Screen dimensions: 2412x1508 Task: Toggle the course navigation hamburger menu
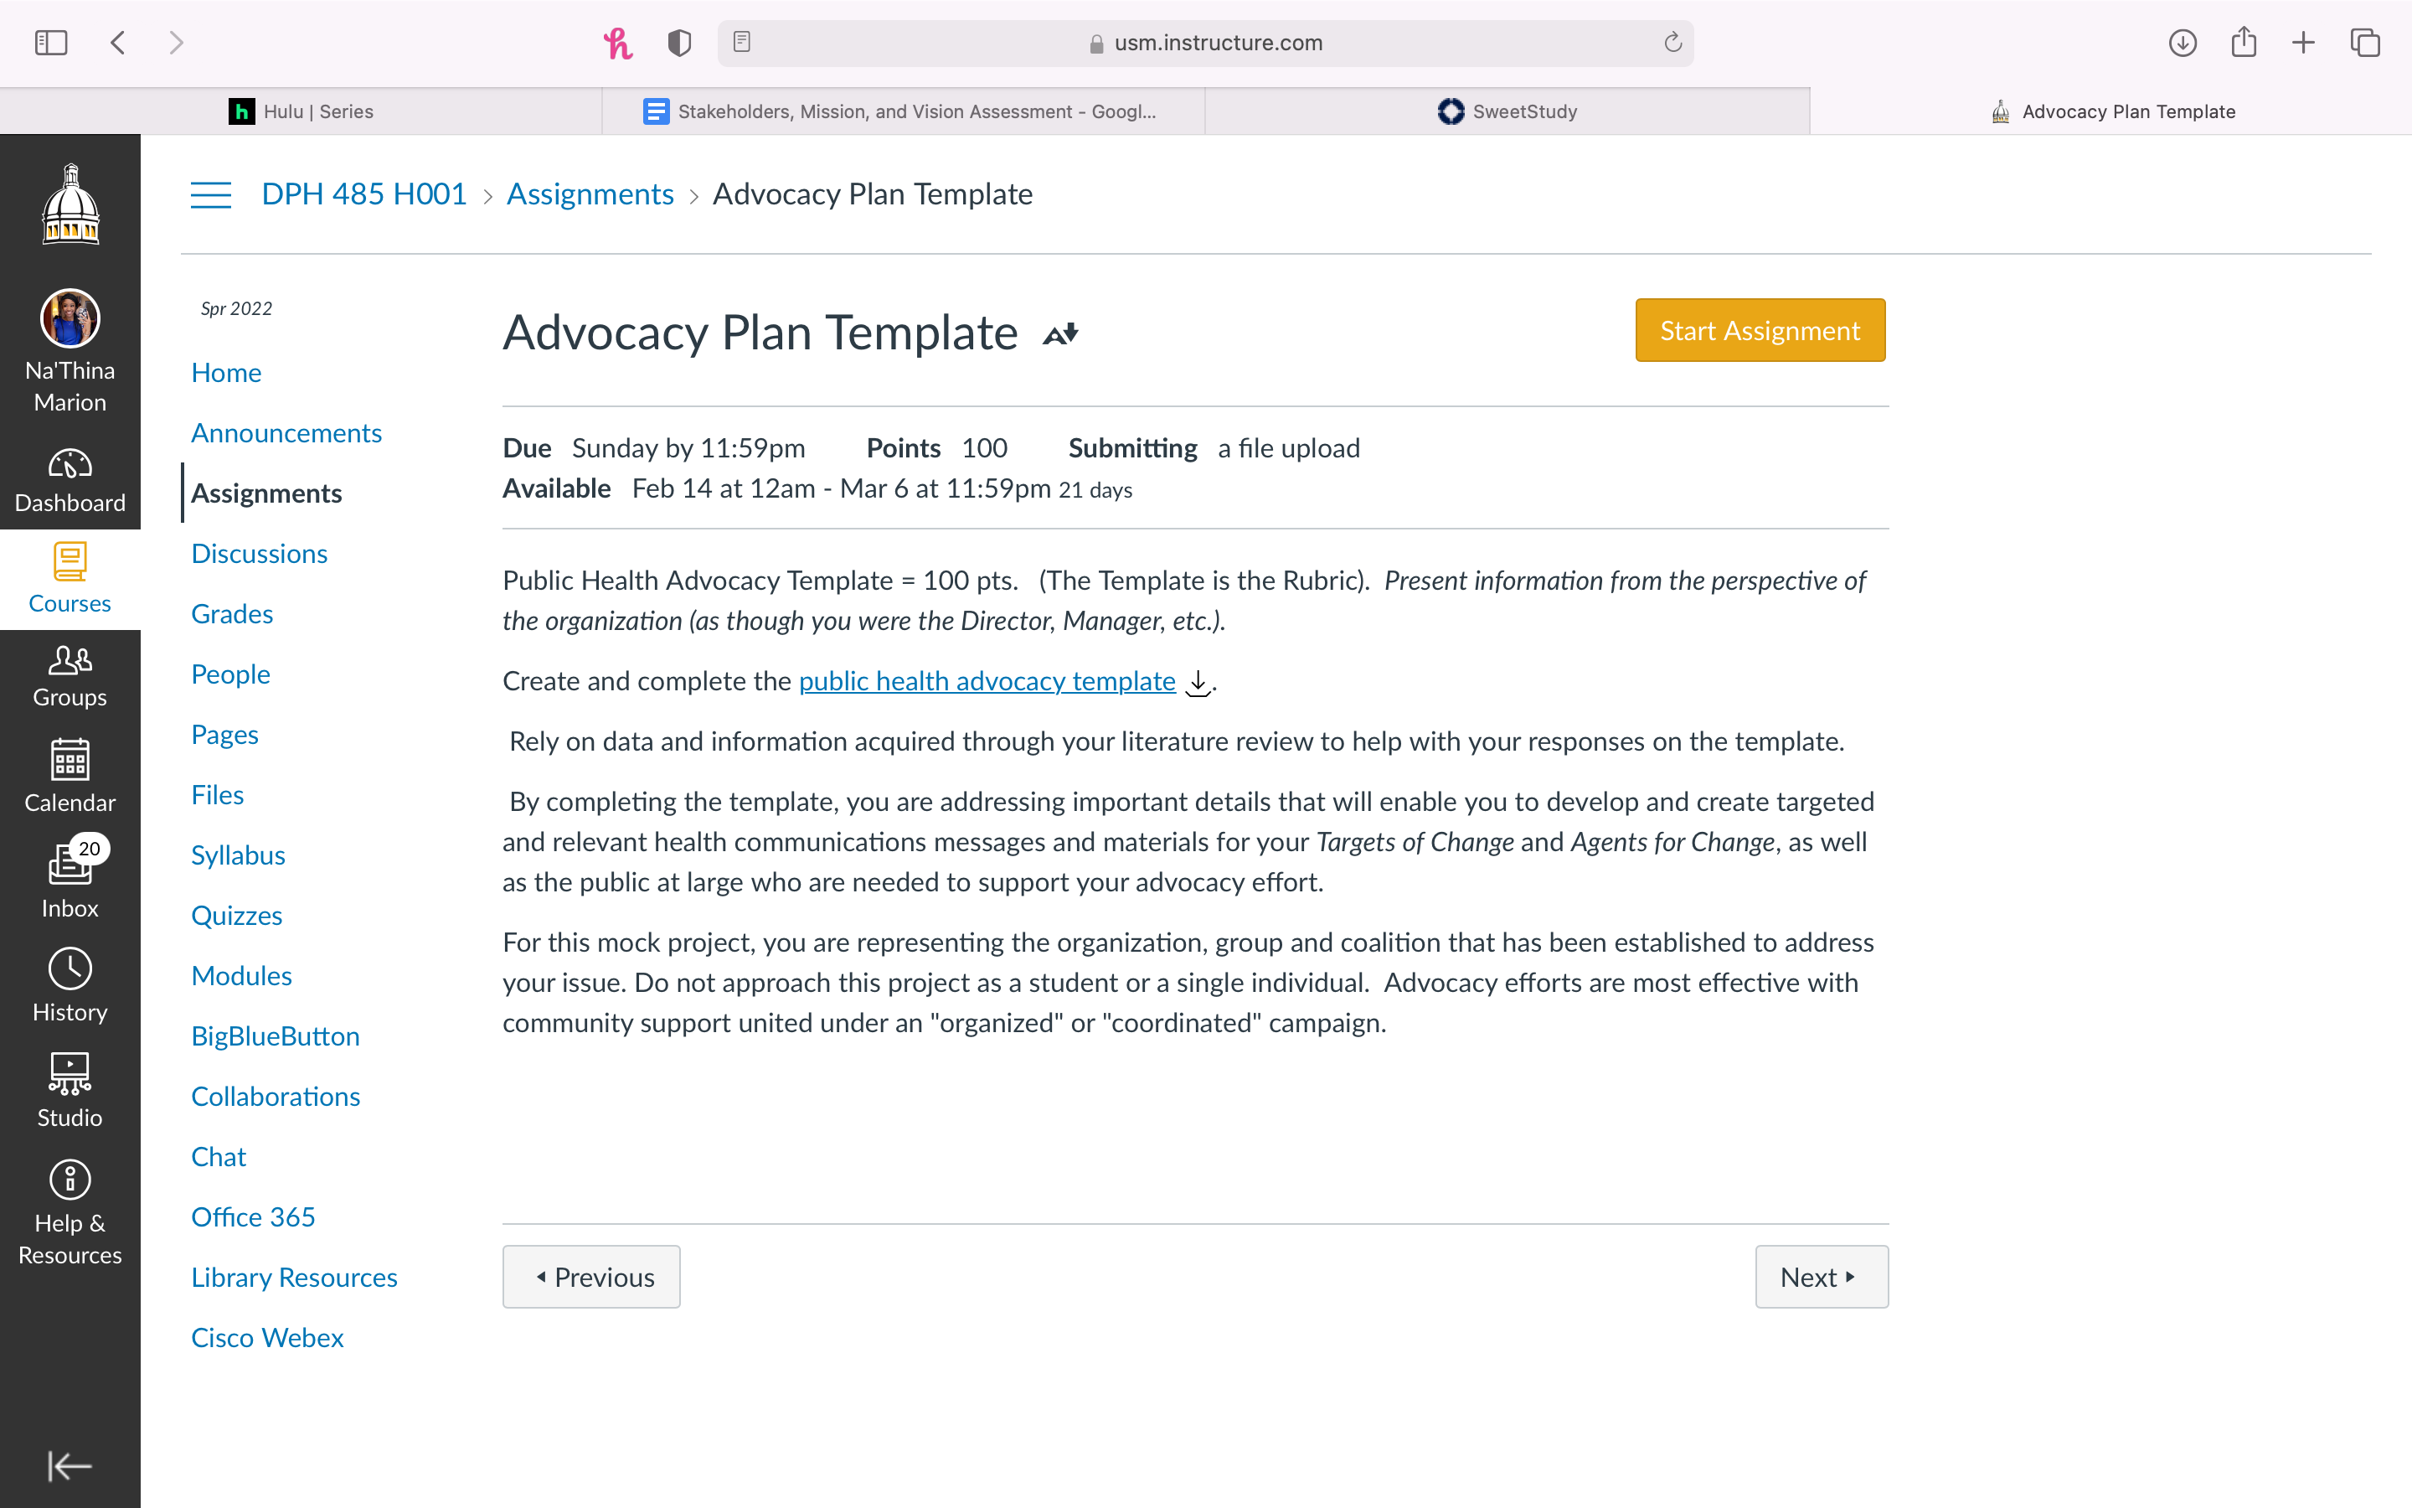211,194
